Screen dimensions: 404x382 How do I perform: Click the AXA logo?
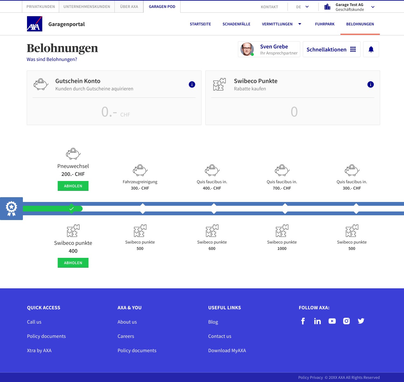tap(35, 24)
